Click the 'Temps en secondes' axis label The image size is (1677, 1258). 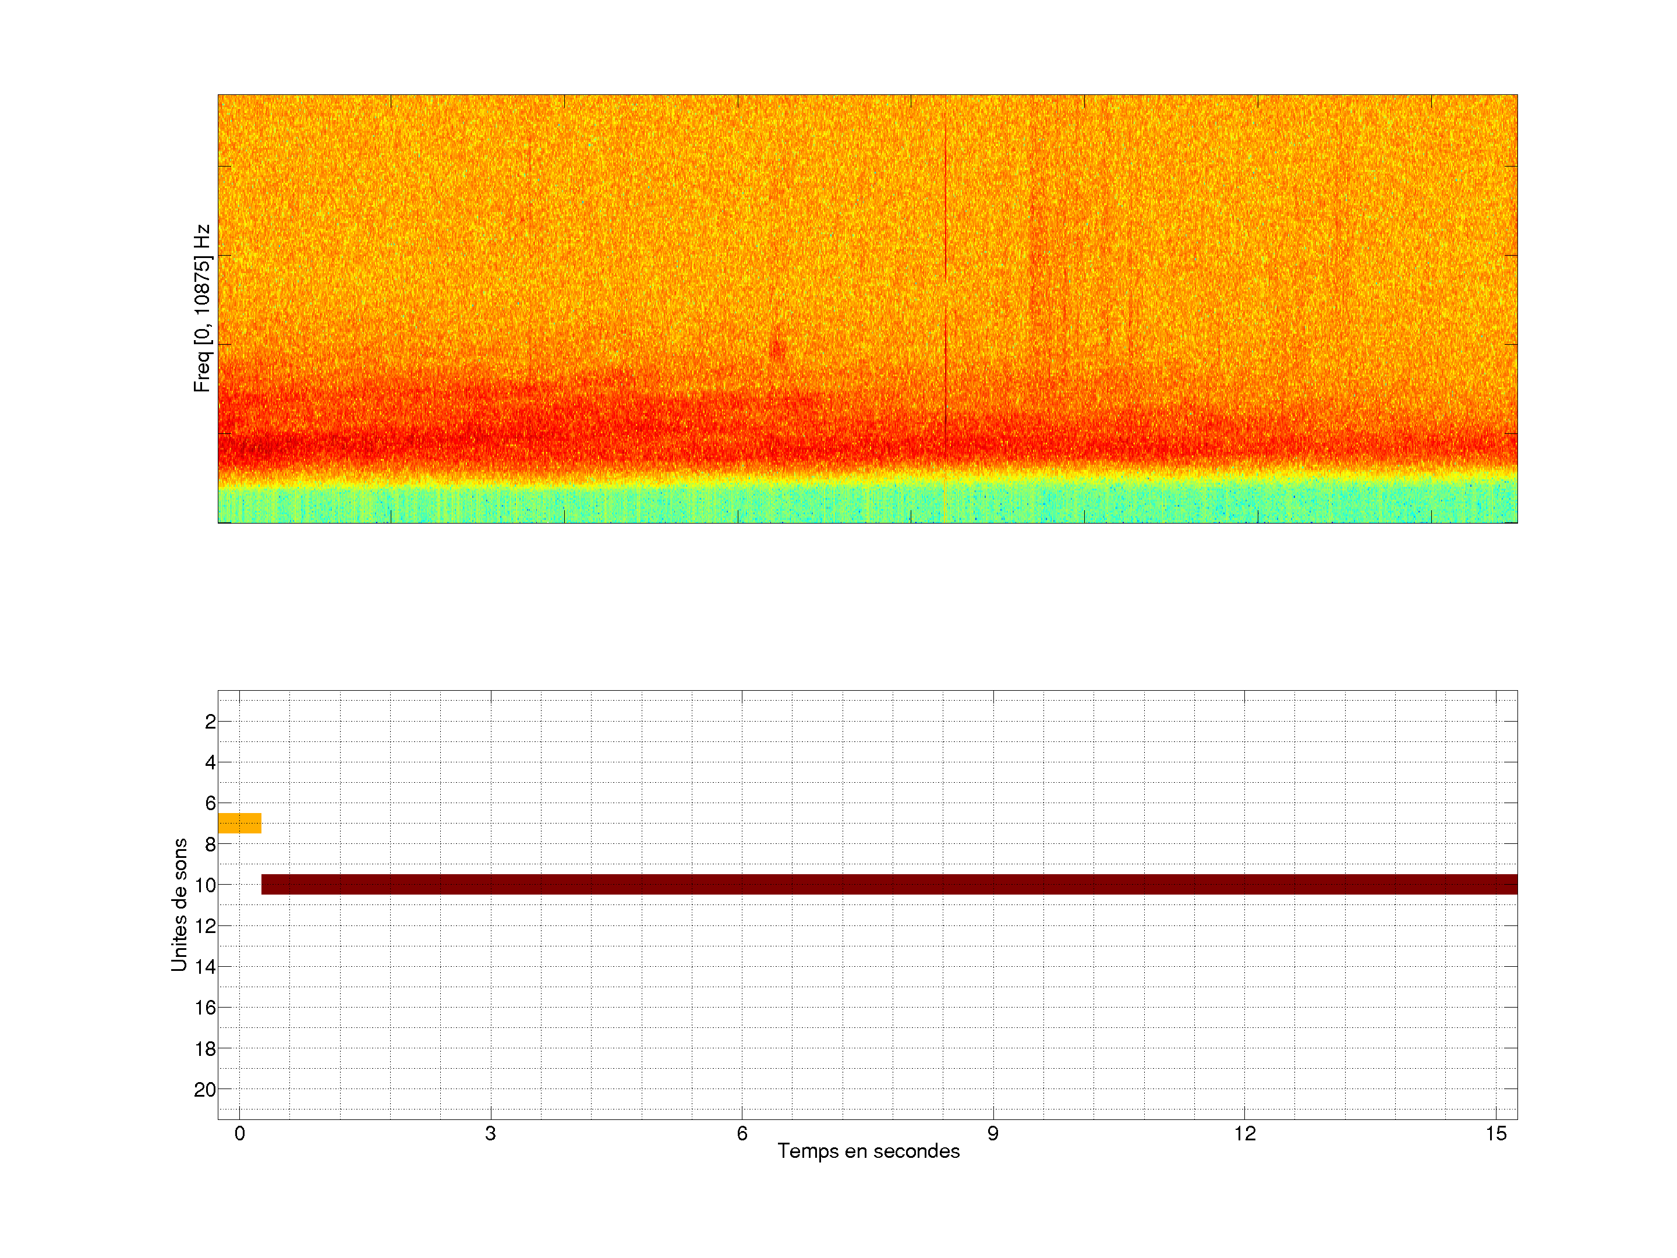868,1151
